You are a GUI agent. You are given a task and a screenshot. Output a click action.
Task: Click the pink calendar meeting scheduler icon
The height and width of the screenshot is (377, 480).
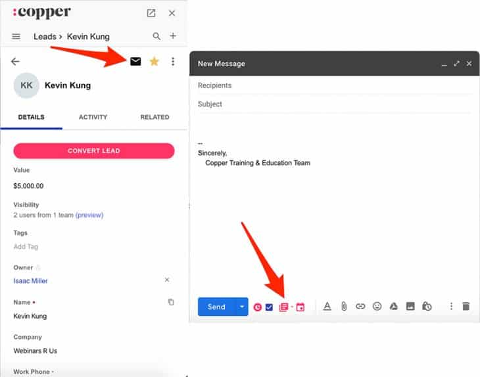(300, 307)
